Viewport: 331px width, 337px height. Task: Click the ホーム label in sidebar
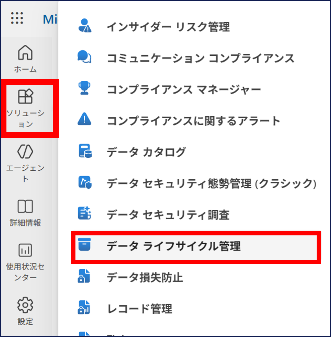[x=25, y=69]
